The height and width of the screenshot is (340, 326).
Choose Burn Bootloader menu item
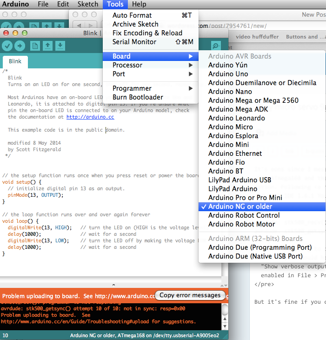[151, 97]
